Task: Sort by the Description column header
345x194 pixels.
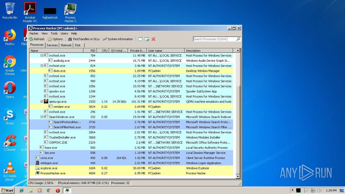Action: click(209, 50)
